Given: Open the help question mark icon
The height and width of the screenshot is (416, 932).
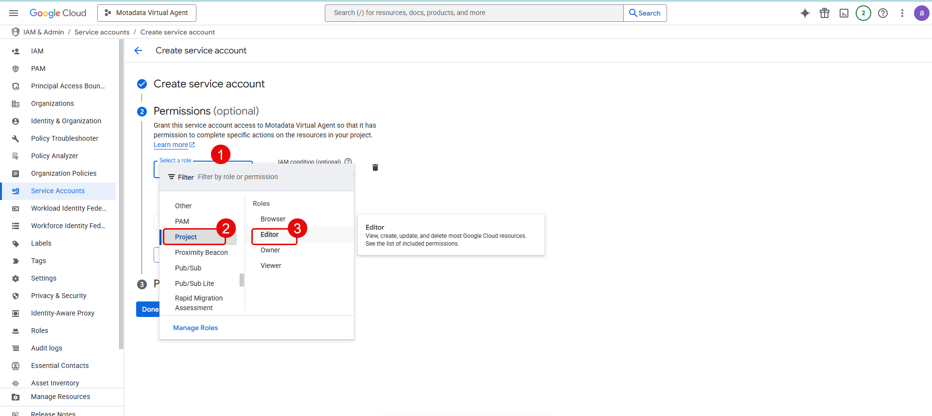Looking at the screenshot, I should click(x=883, y=13).
